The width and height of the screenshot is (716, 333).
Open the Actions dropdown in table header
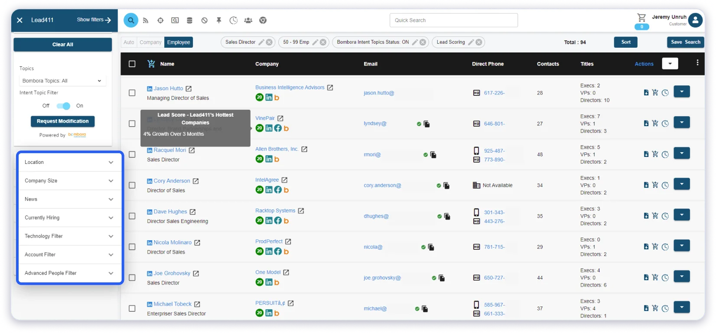(x=670, y=63)
